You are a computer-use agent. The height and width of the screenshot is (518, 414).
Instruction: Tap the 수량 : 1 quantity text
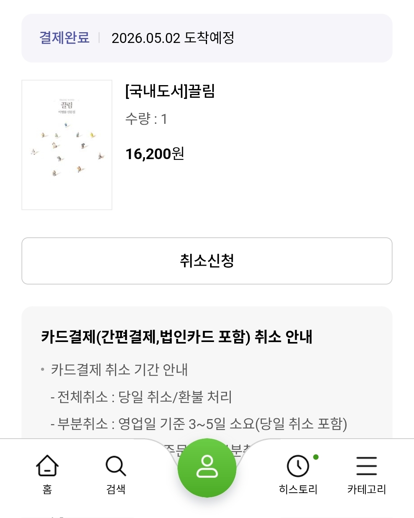(146, 119)
